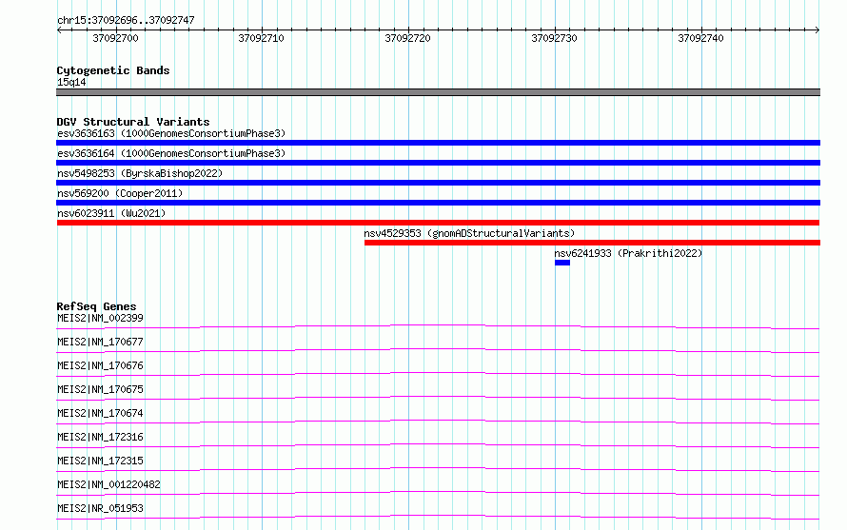847x530 pixels.
Task: Click the magenta intron line of NM_170677
Action: (x=438, y=350)
